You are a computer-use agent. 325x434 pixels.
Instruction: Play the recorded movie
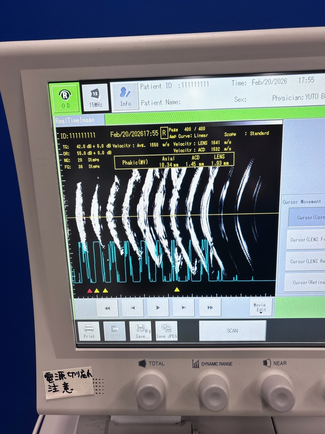tap(158, 308)
